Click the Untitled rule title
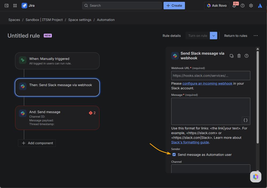 (24, 36)
